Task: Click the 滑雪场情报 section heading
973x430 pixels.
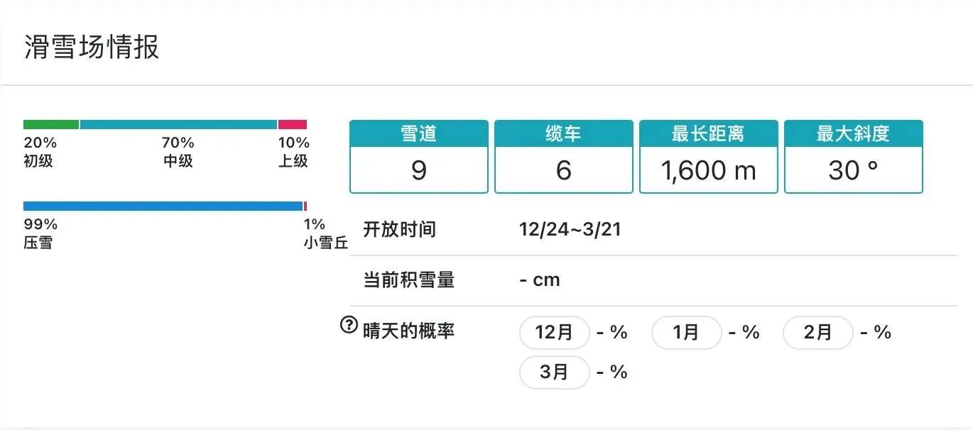Action: point(92,48)
